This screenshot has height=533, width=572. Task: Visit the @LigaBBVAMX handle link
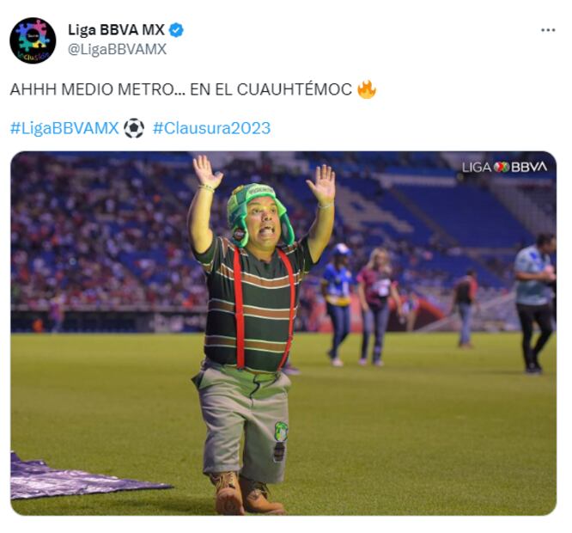click(117, 49)
